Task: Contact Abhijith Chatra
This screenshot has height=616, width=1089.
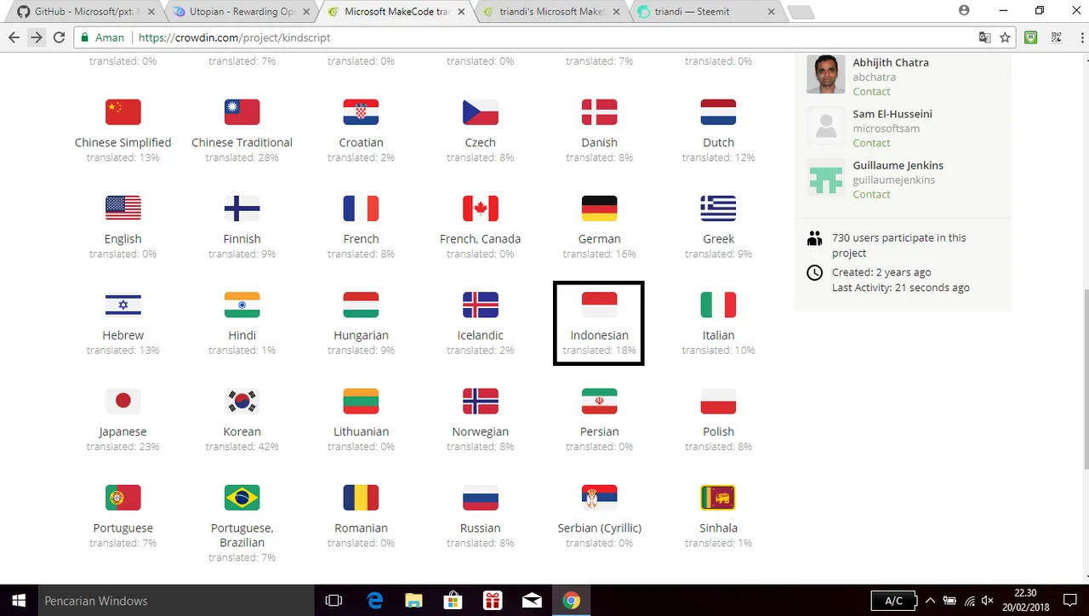Action: click(871, 91)
